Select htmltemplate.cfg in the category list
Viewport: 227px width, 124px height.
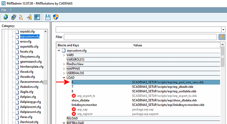(32, 67)
